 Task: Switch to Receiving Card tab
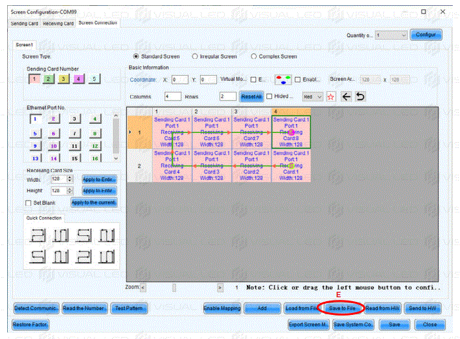pyautogui.click(x=58, y=23)
